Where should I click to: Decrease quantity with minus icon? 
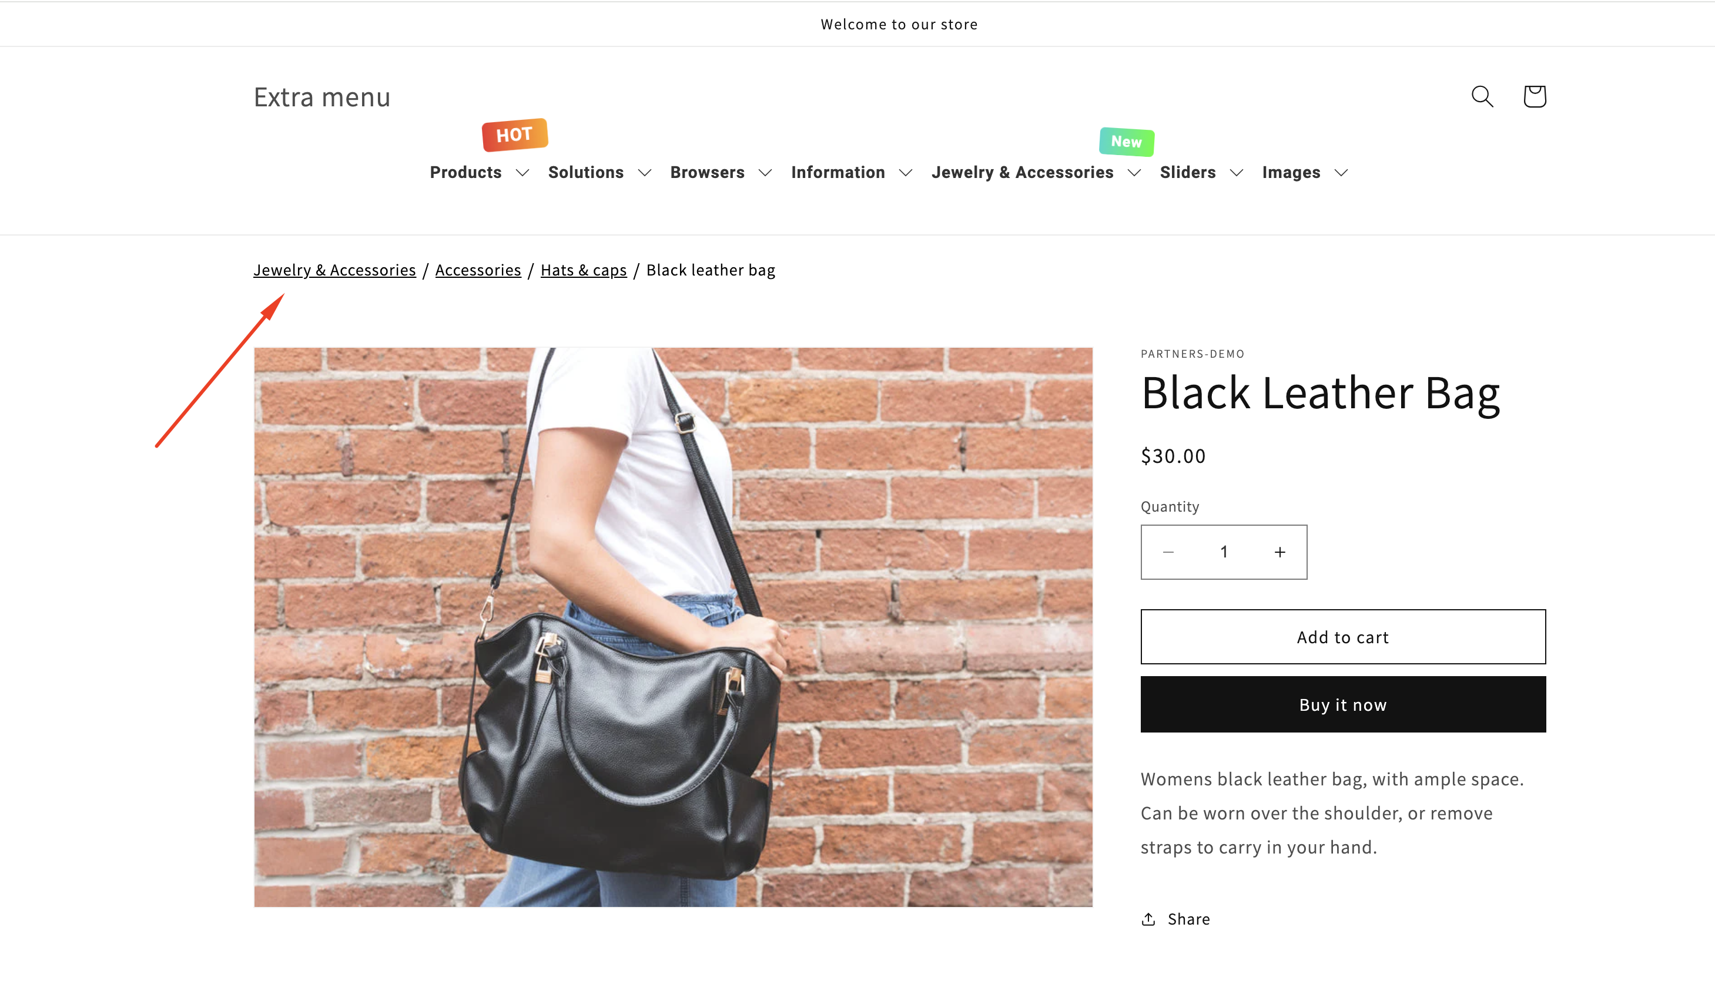pyautogui.click(x=1168, y=552)
